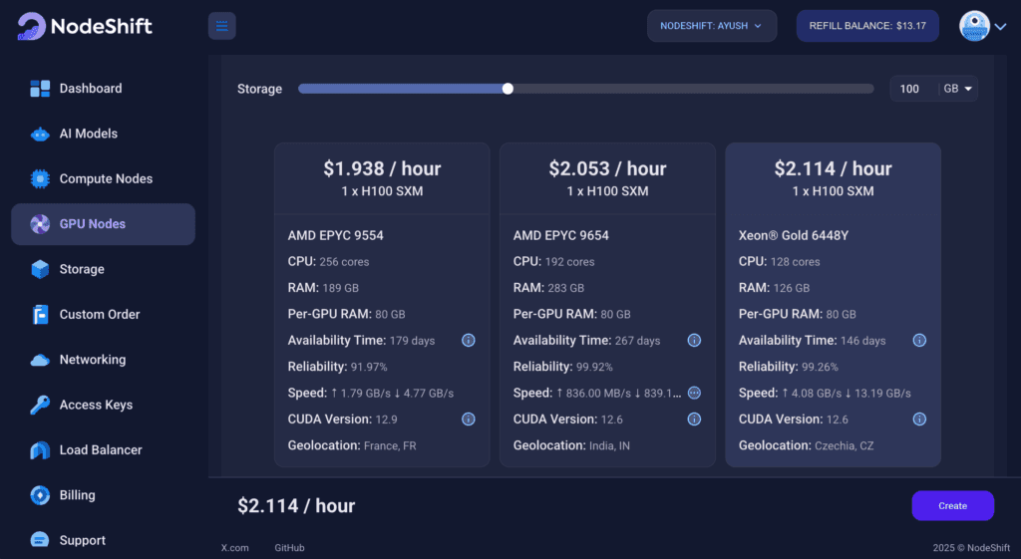Expand truncated speed on EPYC 9654 card
Screen dimensions: 1021x559
point(694,393)
